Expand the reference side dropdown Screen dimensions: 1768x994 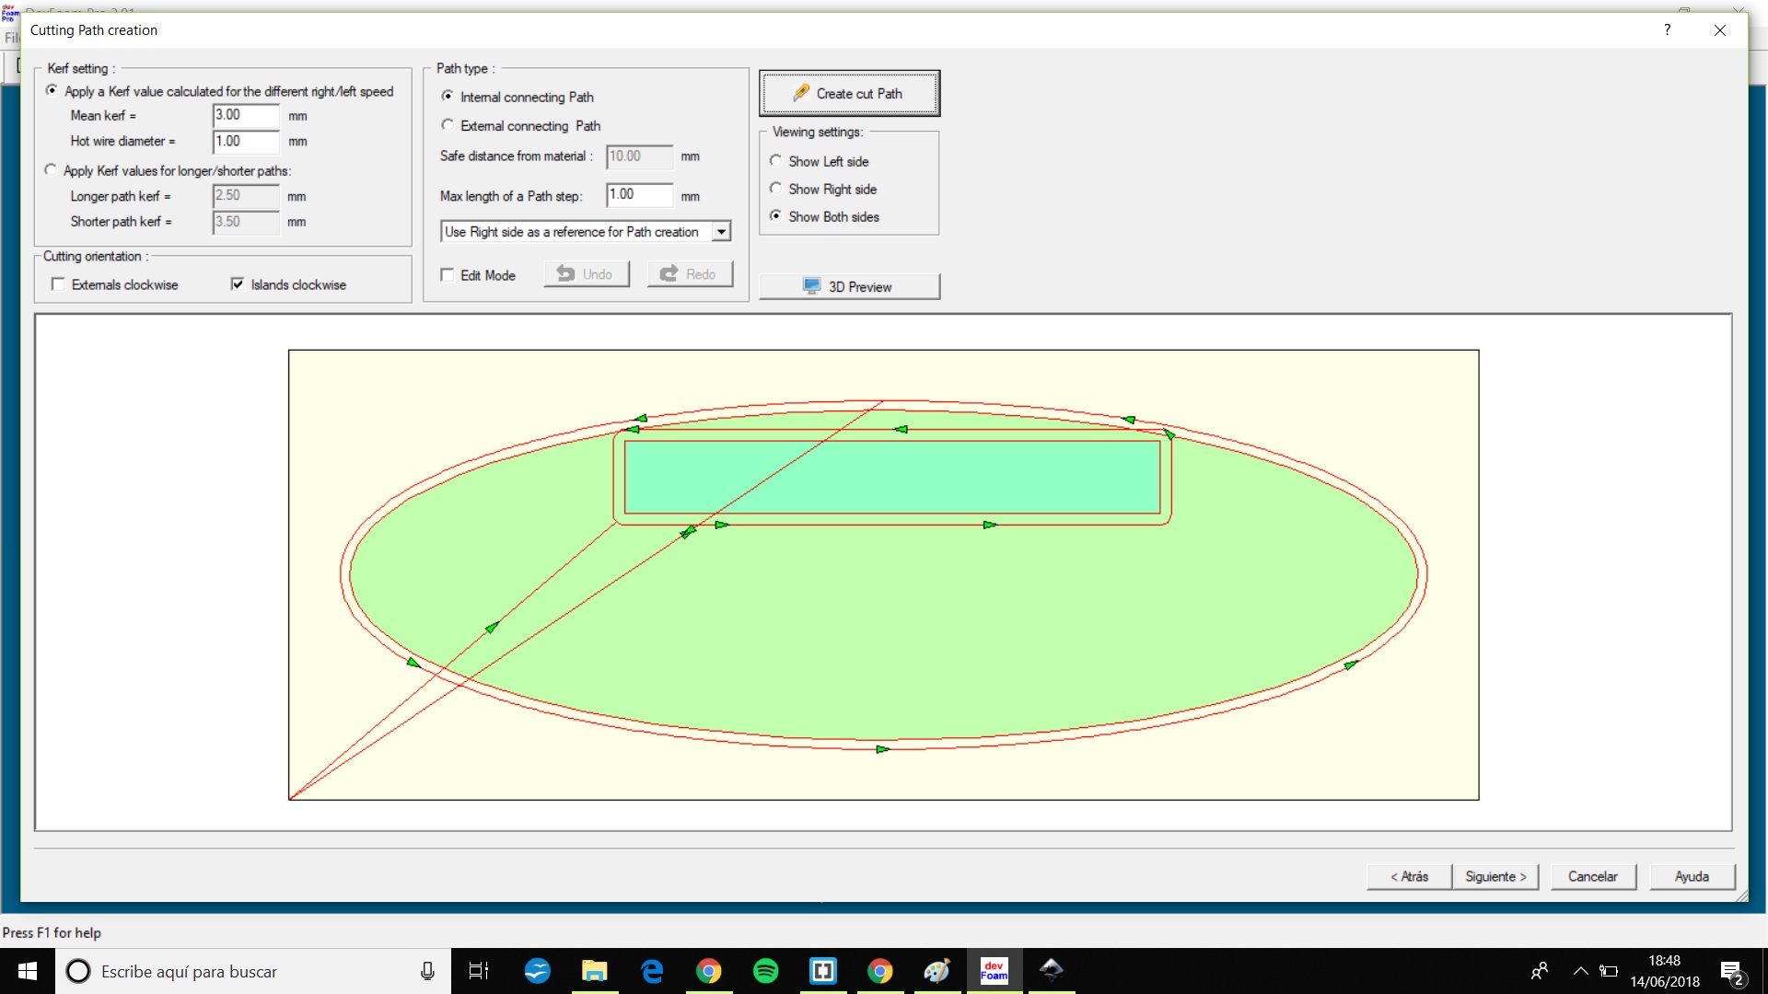(x=721, y=232)
